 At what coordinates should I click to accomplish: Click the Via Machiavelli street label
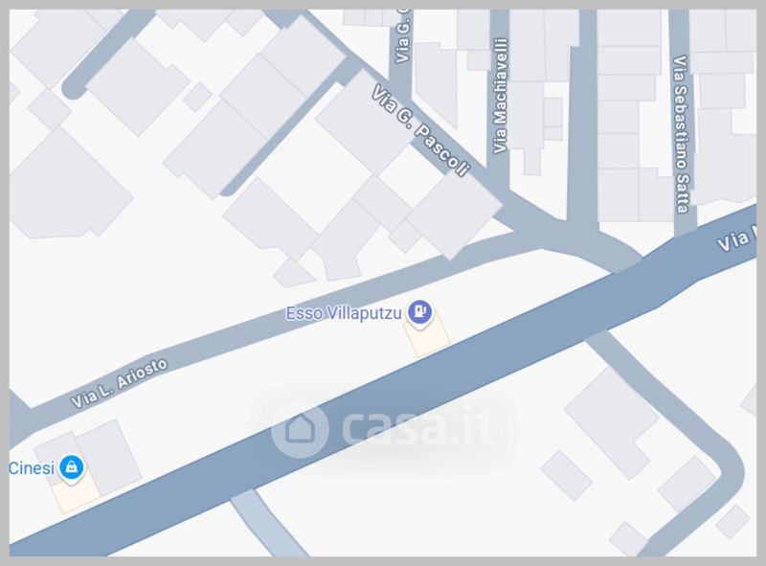pyautogui.click(x=501, y=96)
